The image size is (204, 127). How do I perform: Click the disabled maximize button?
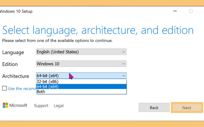(x=191, y=11)
